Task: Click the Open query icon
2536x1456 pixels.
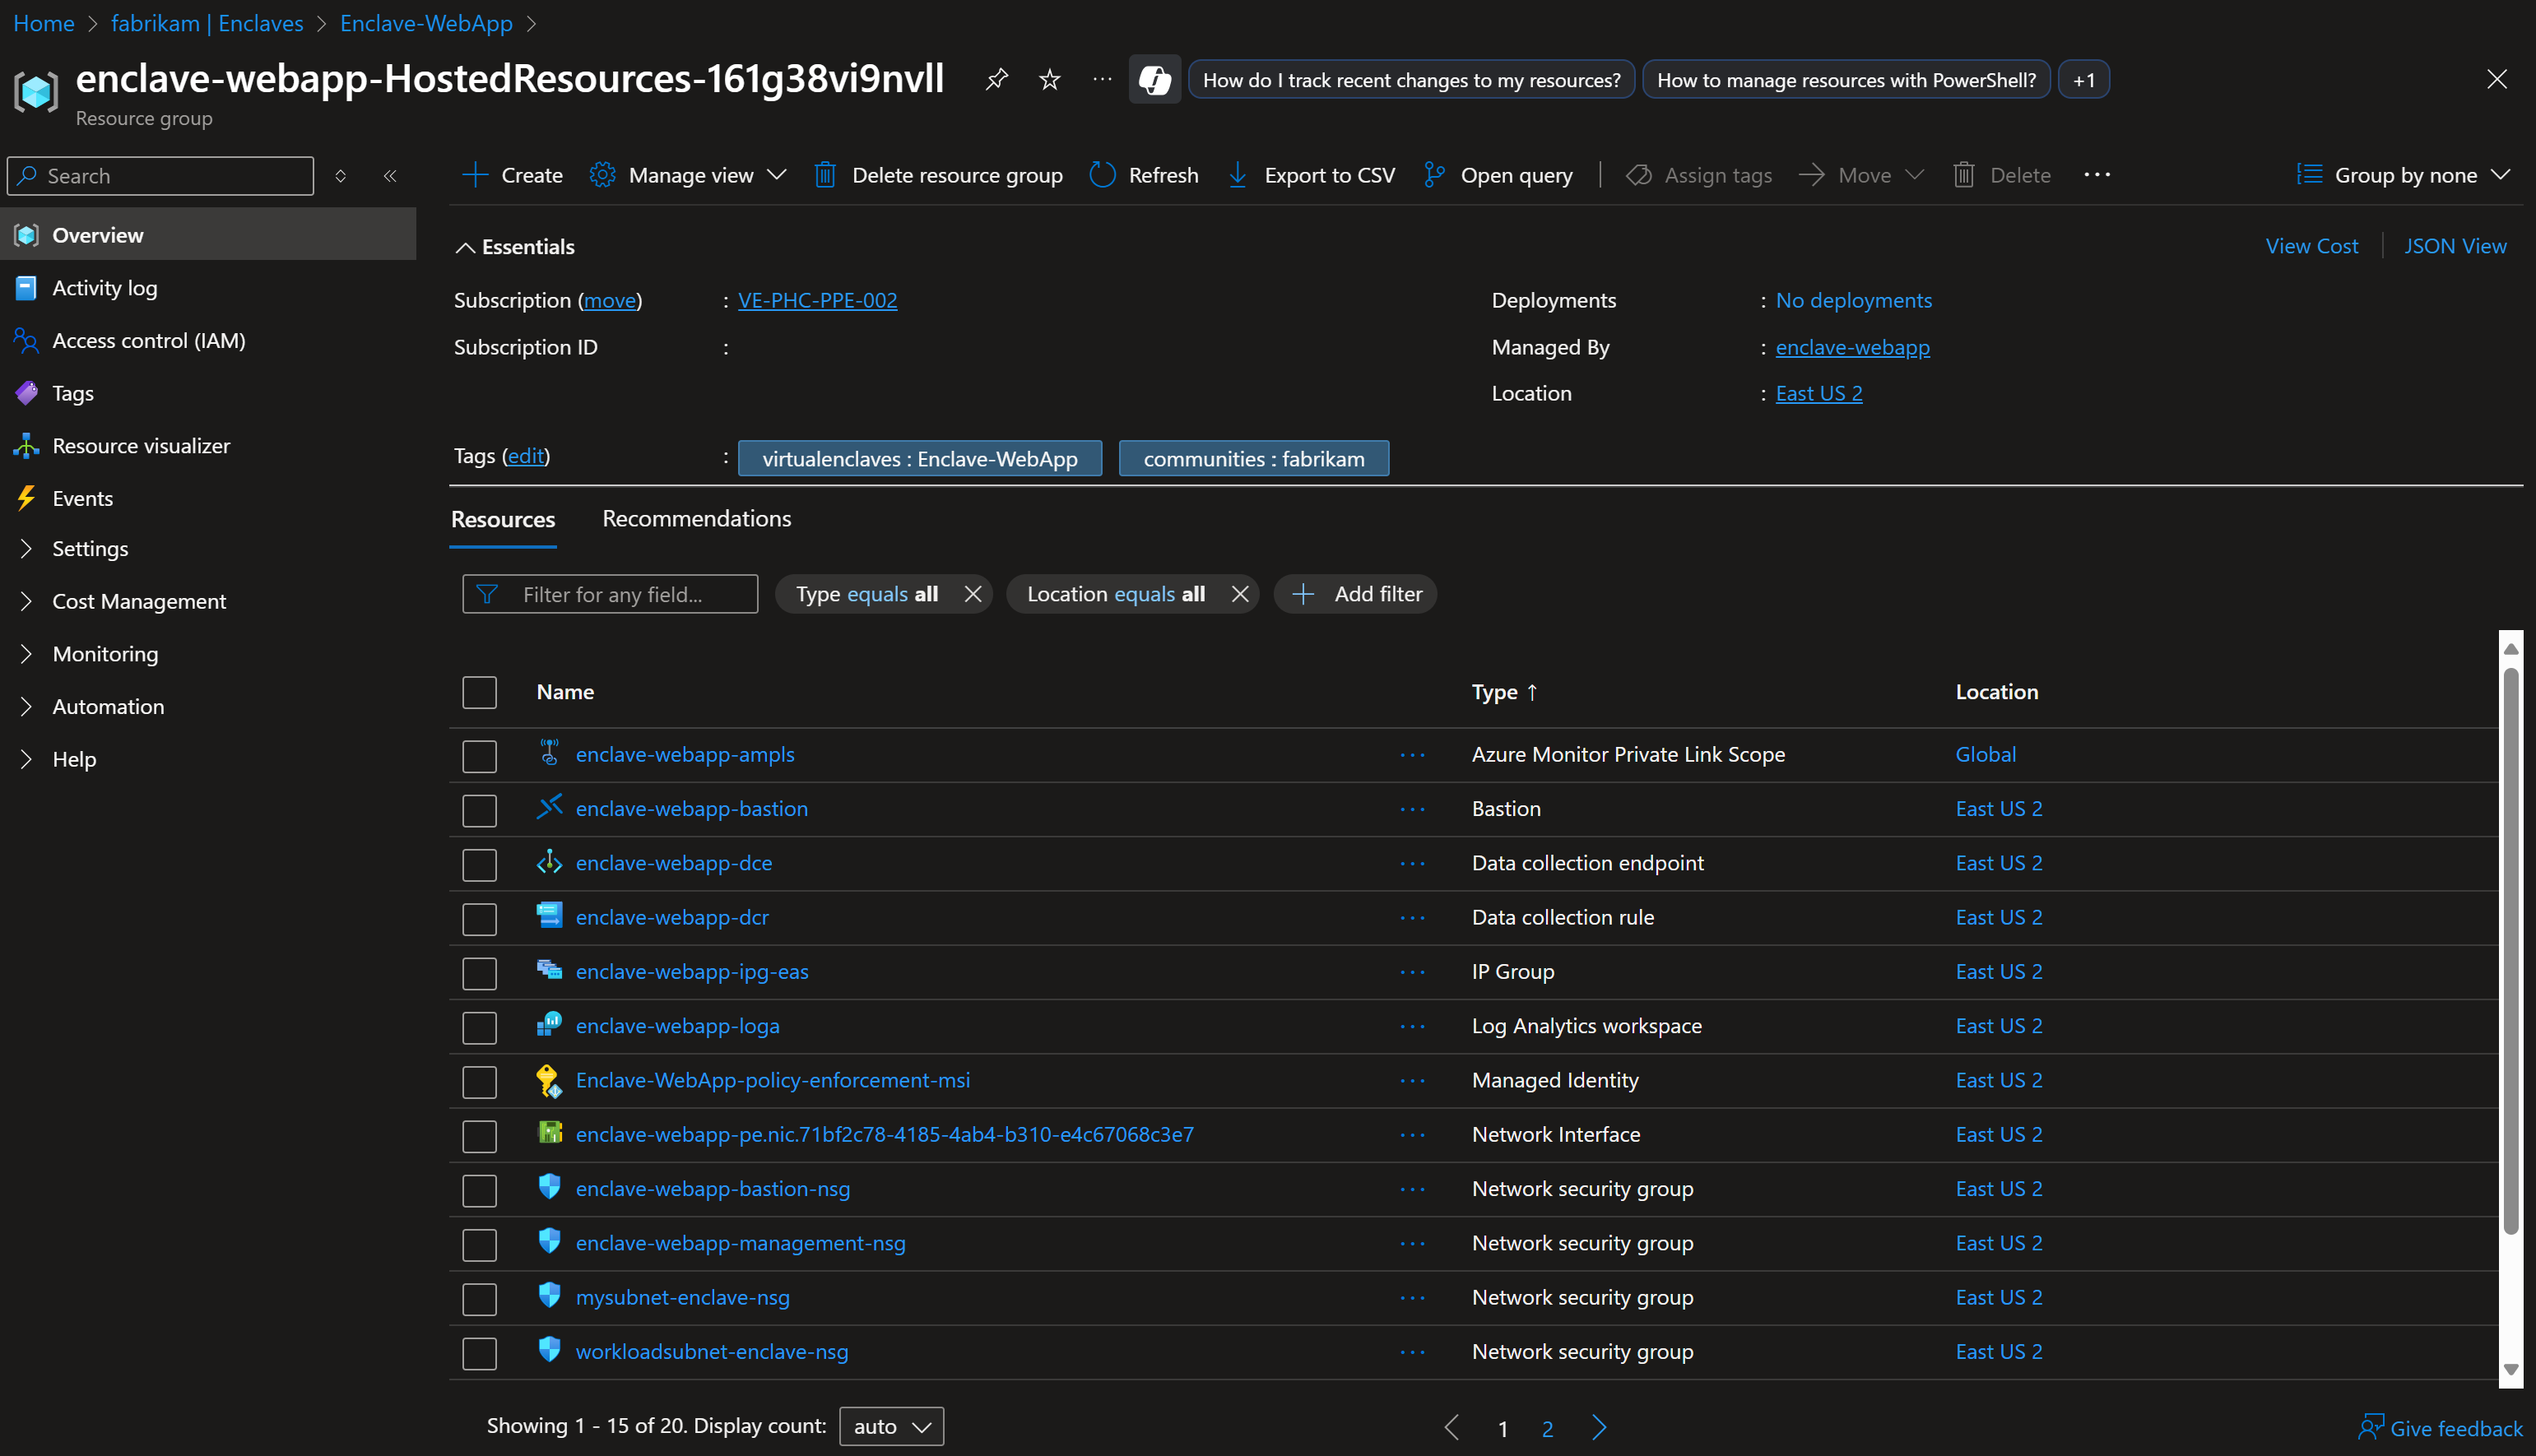Action: tap(1434, 175)
